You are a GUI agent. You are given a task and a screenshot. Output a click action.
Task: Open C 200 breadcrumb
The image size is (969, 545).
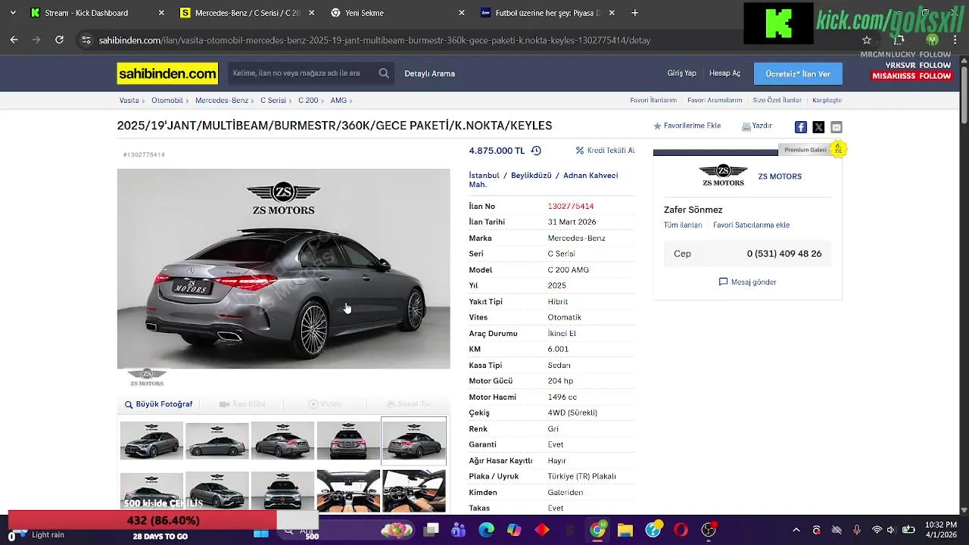[x=308, y=100]
